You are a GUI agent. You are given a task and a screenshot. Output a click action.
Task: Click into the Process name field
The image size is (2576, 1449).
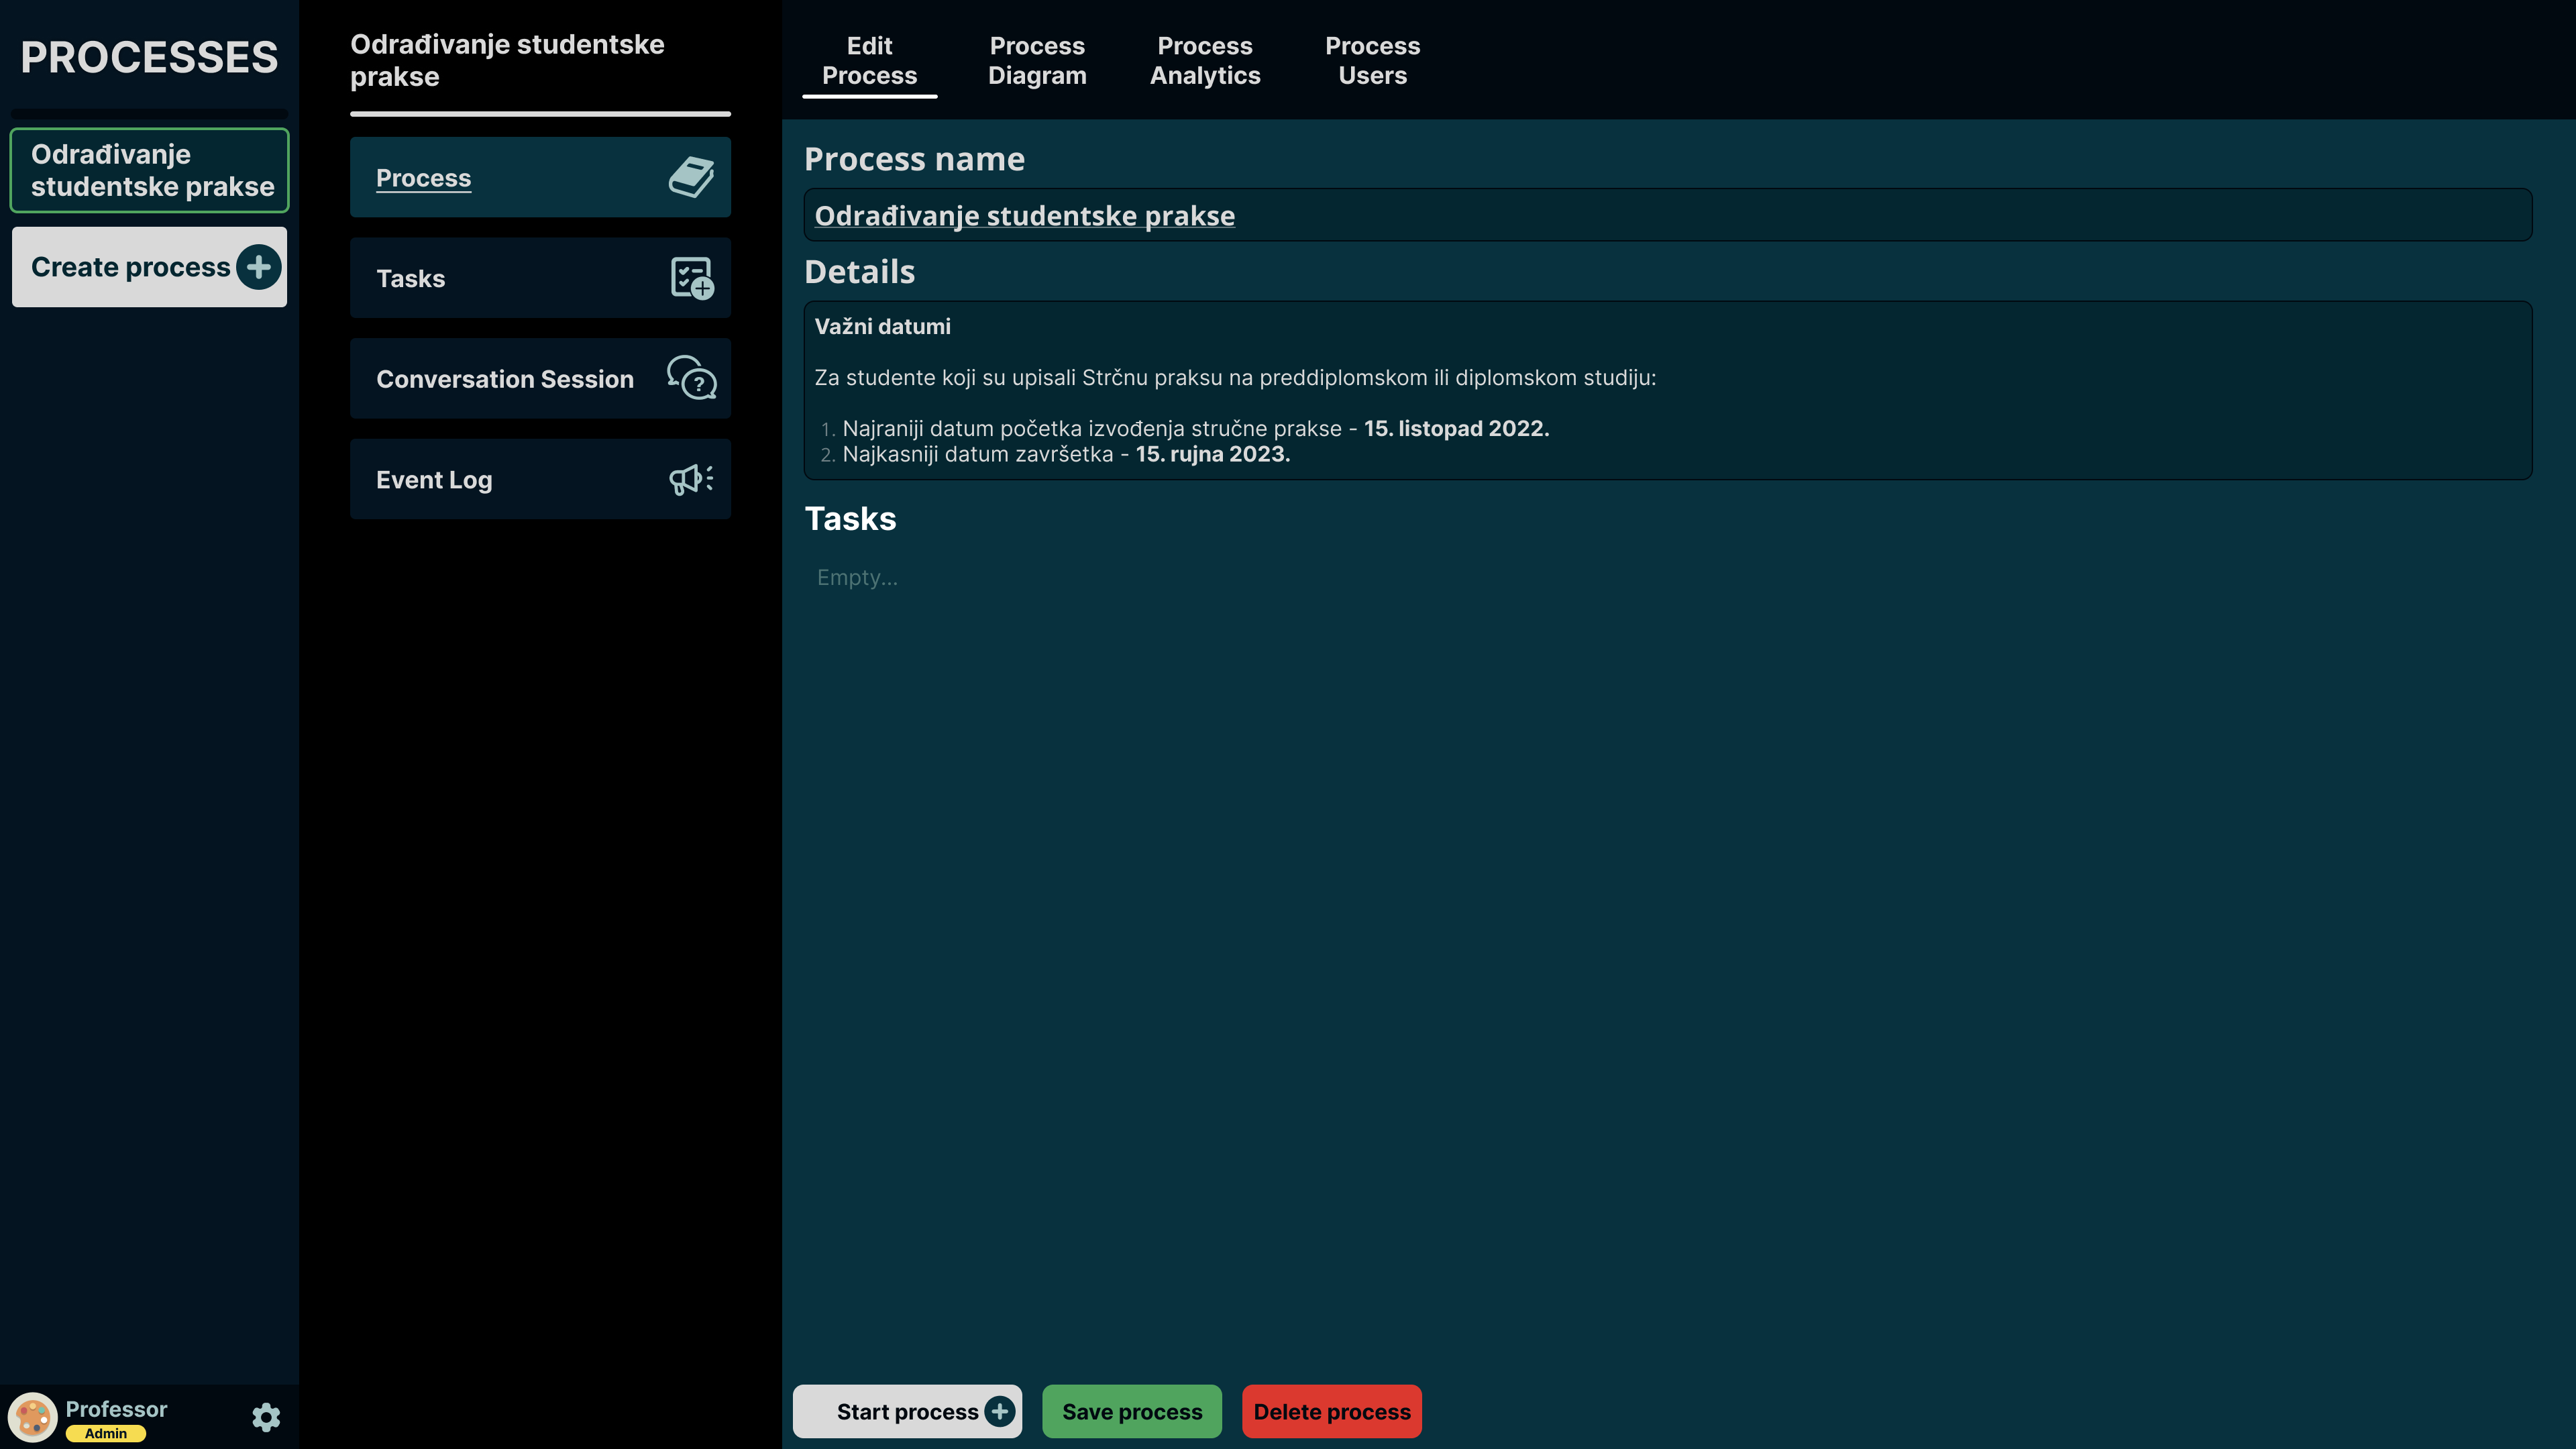coord(1667,215)
